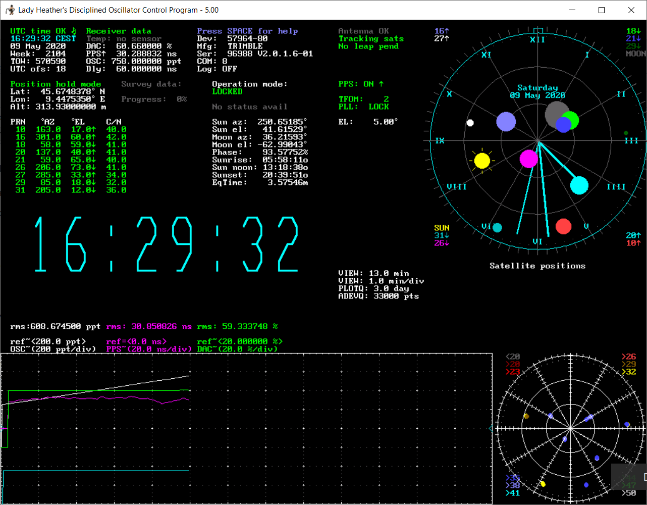Click the altitude value 313.93000000 m
This screenshot has height=505, width=647.
(71, 107)
